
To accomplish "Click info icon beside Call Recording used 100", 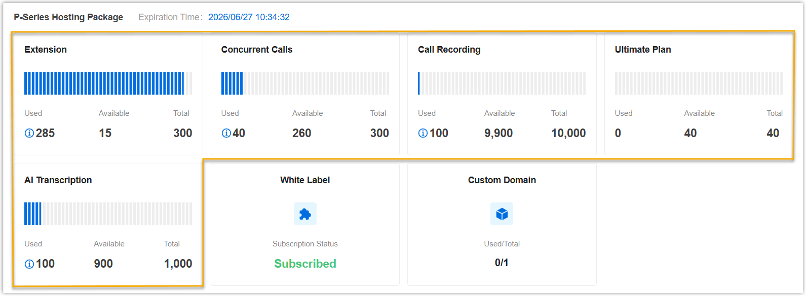I will click(x=423, y=134).
